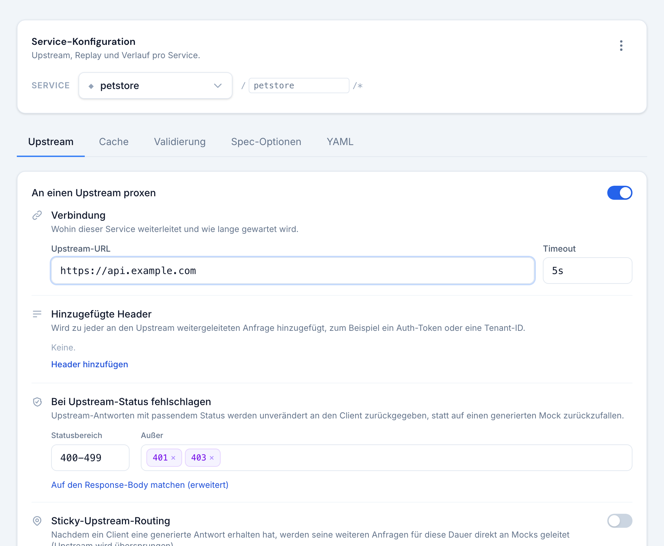Click the 'Keine.' placeholder text

pos(63,348)
